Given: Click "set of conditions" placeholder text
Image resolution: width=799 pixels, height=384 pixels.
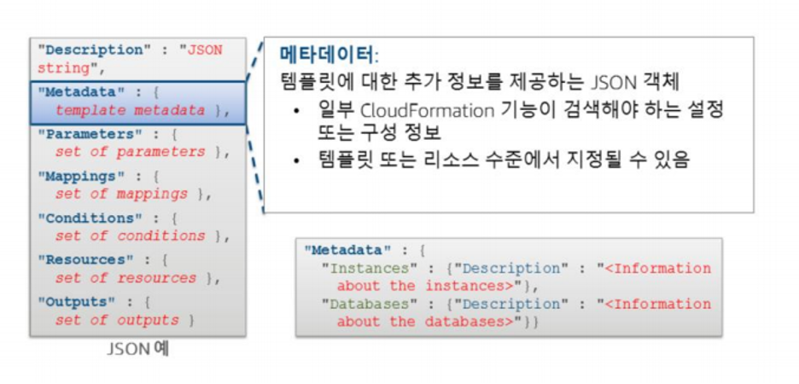Looking at the screenshot, I should click(130, 236).
